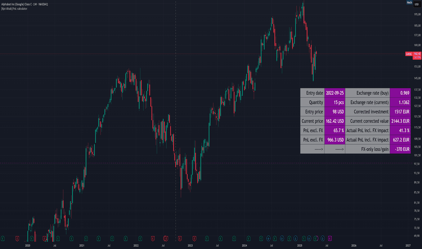Click the first blue dividend marker after 2024
Viewport: 422px width, 249px height.
point(269,238)
